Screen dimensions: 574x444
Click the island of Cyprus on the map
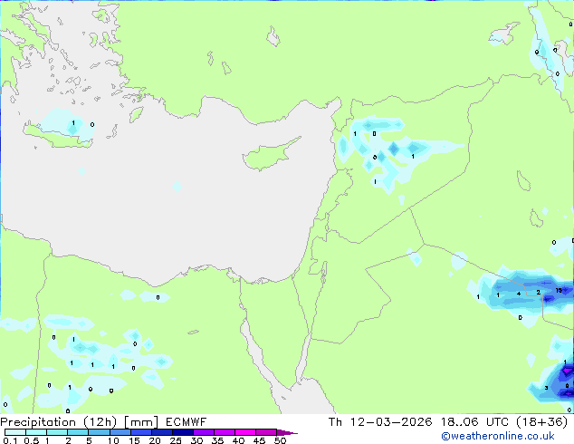(269, 156)
